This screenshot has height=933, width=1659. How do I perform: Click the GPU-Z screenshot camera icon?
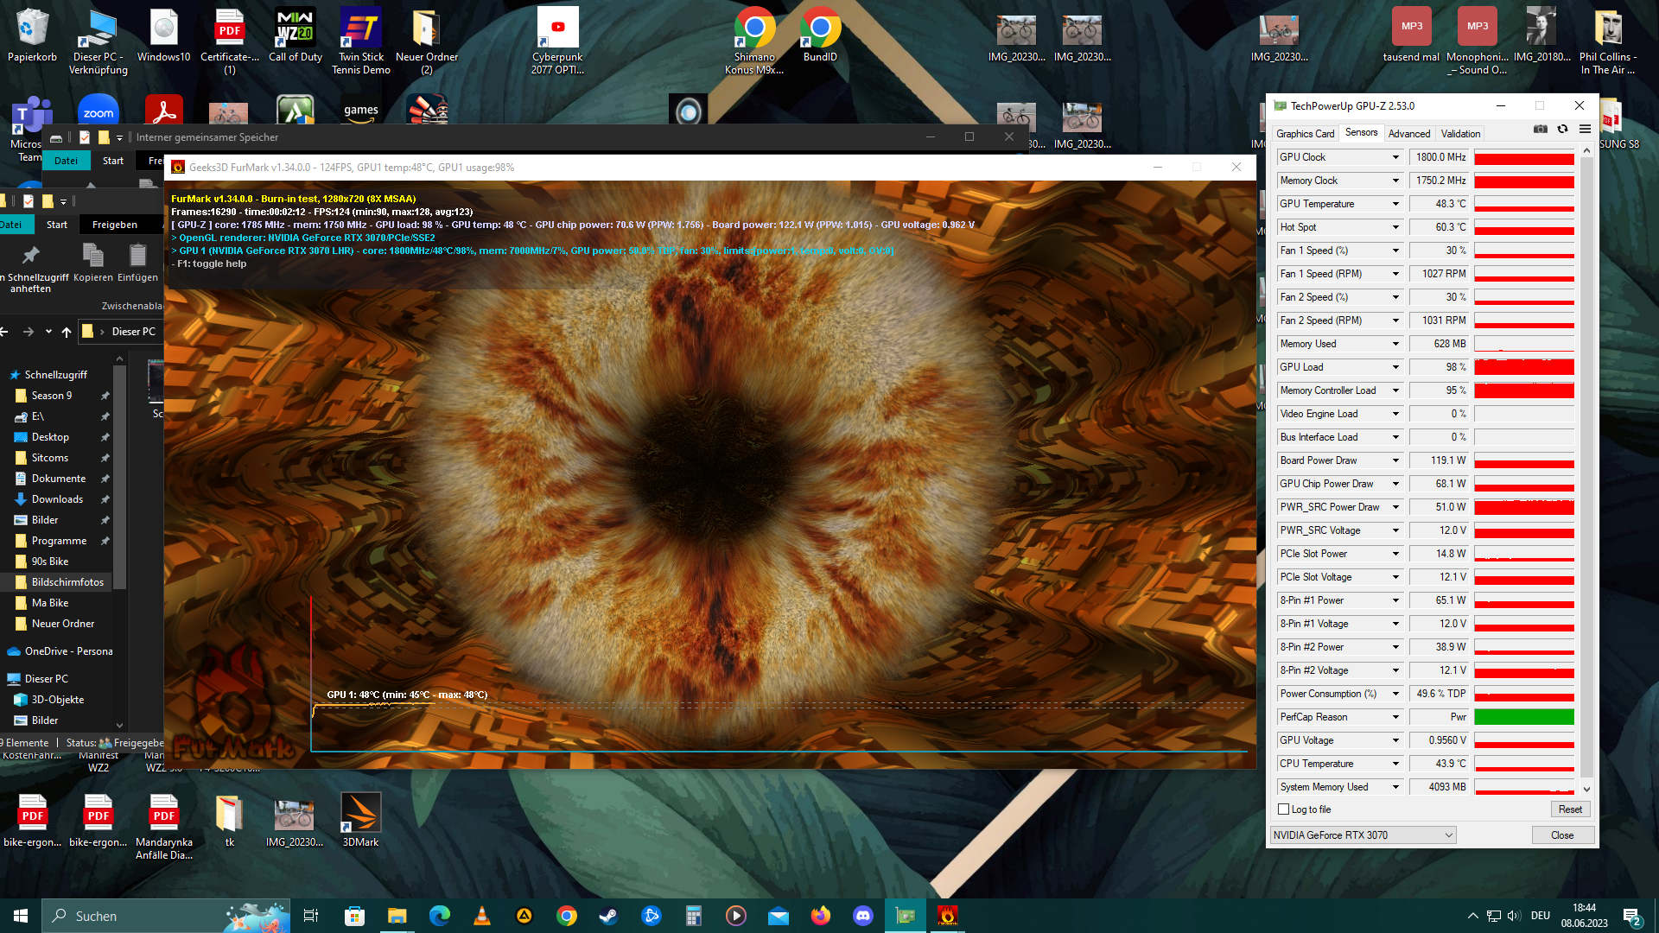1540,130
